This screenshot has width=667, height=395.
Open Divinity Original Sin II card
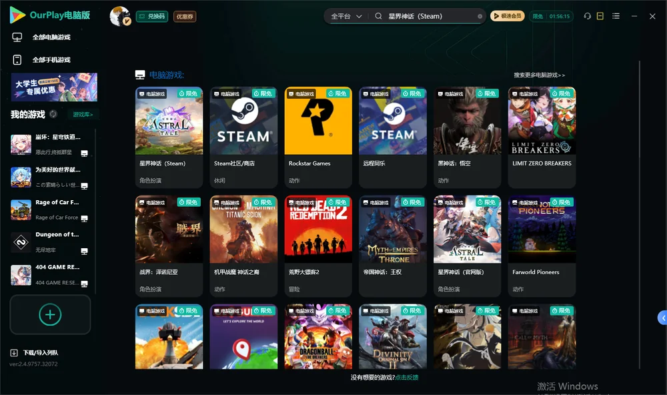(x=393, y=336)
